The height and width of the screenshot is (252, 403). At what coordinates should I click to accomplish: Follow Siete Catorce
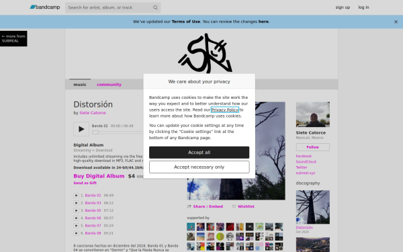pyautogui.click(x=313, y=147)
